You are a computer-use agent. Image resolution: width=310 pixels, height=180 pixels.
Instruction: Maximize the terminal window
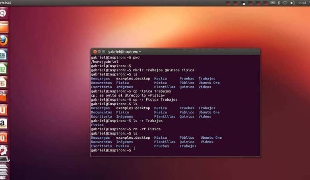pyautogui.click(x=104, y=52)
